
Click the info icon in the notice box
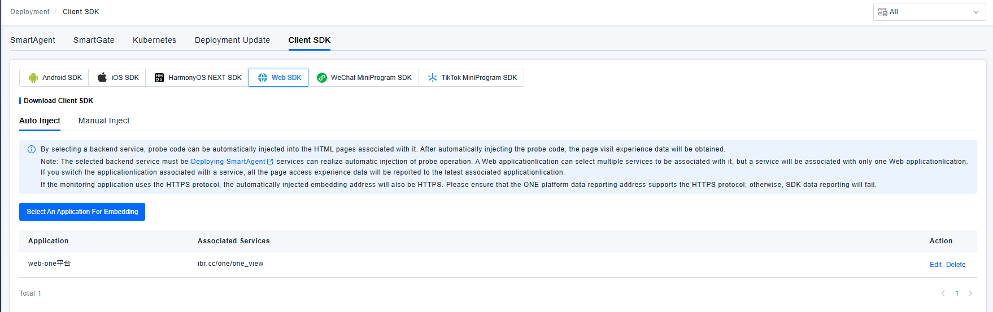coord(32,149)
